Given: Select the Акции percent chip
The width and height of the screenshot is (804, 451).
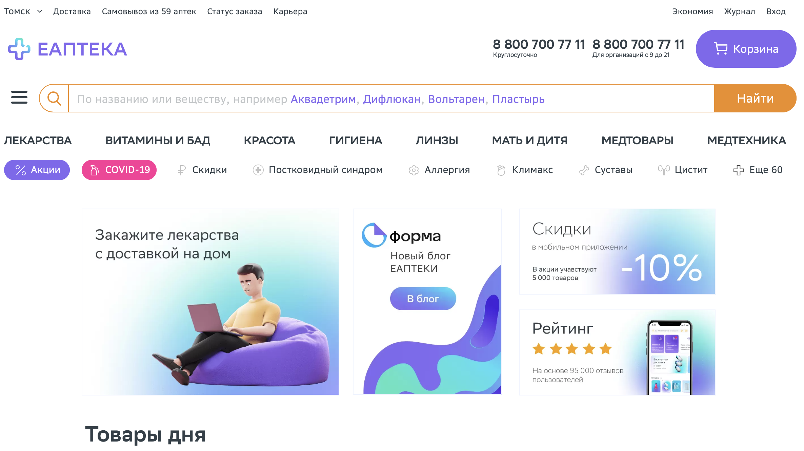Looking at the screenshot, I should (x=37, y=170).
